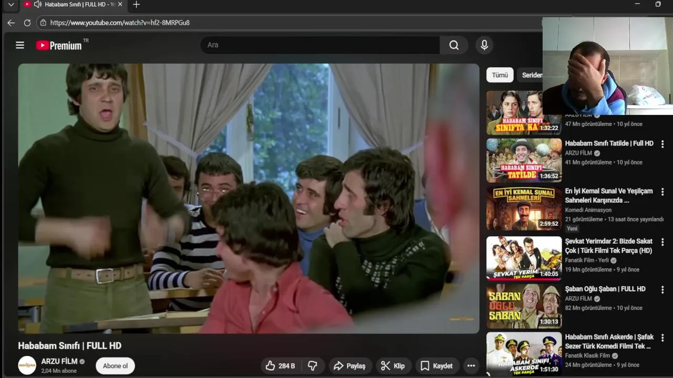Select the Hababam Sınıfı browser tab
The width and height of the screenshot is (673, 378).
tap(74, 4)
